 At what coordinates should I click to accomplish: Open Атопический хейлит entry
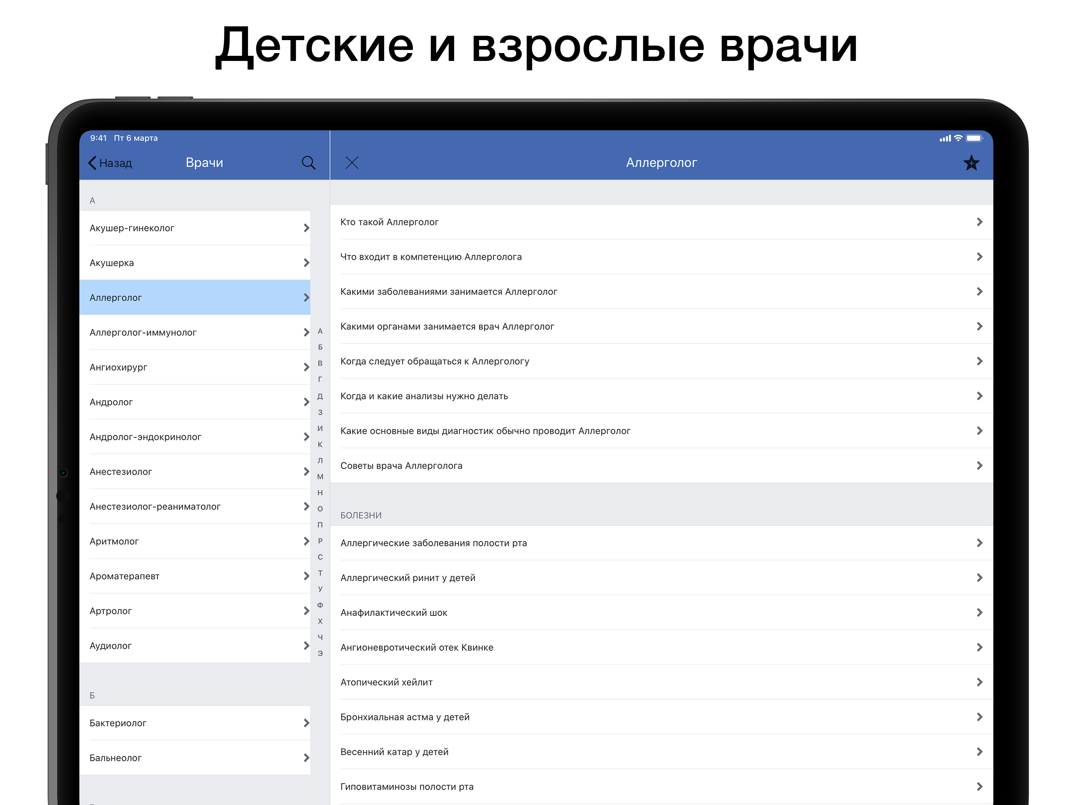[661, 682]
